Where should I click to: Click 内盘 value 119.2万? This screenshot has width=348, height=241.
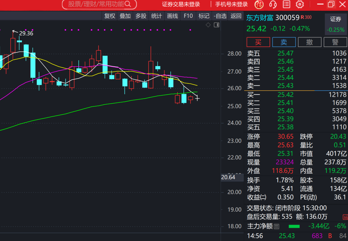tap(335, 171)
